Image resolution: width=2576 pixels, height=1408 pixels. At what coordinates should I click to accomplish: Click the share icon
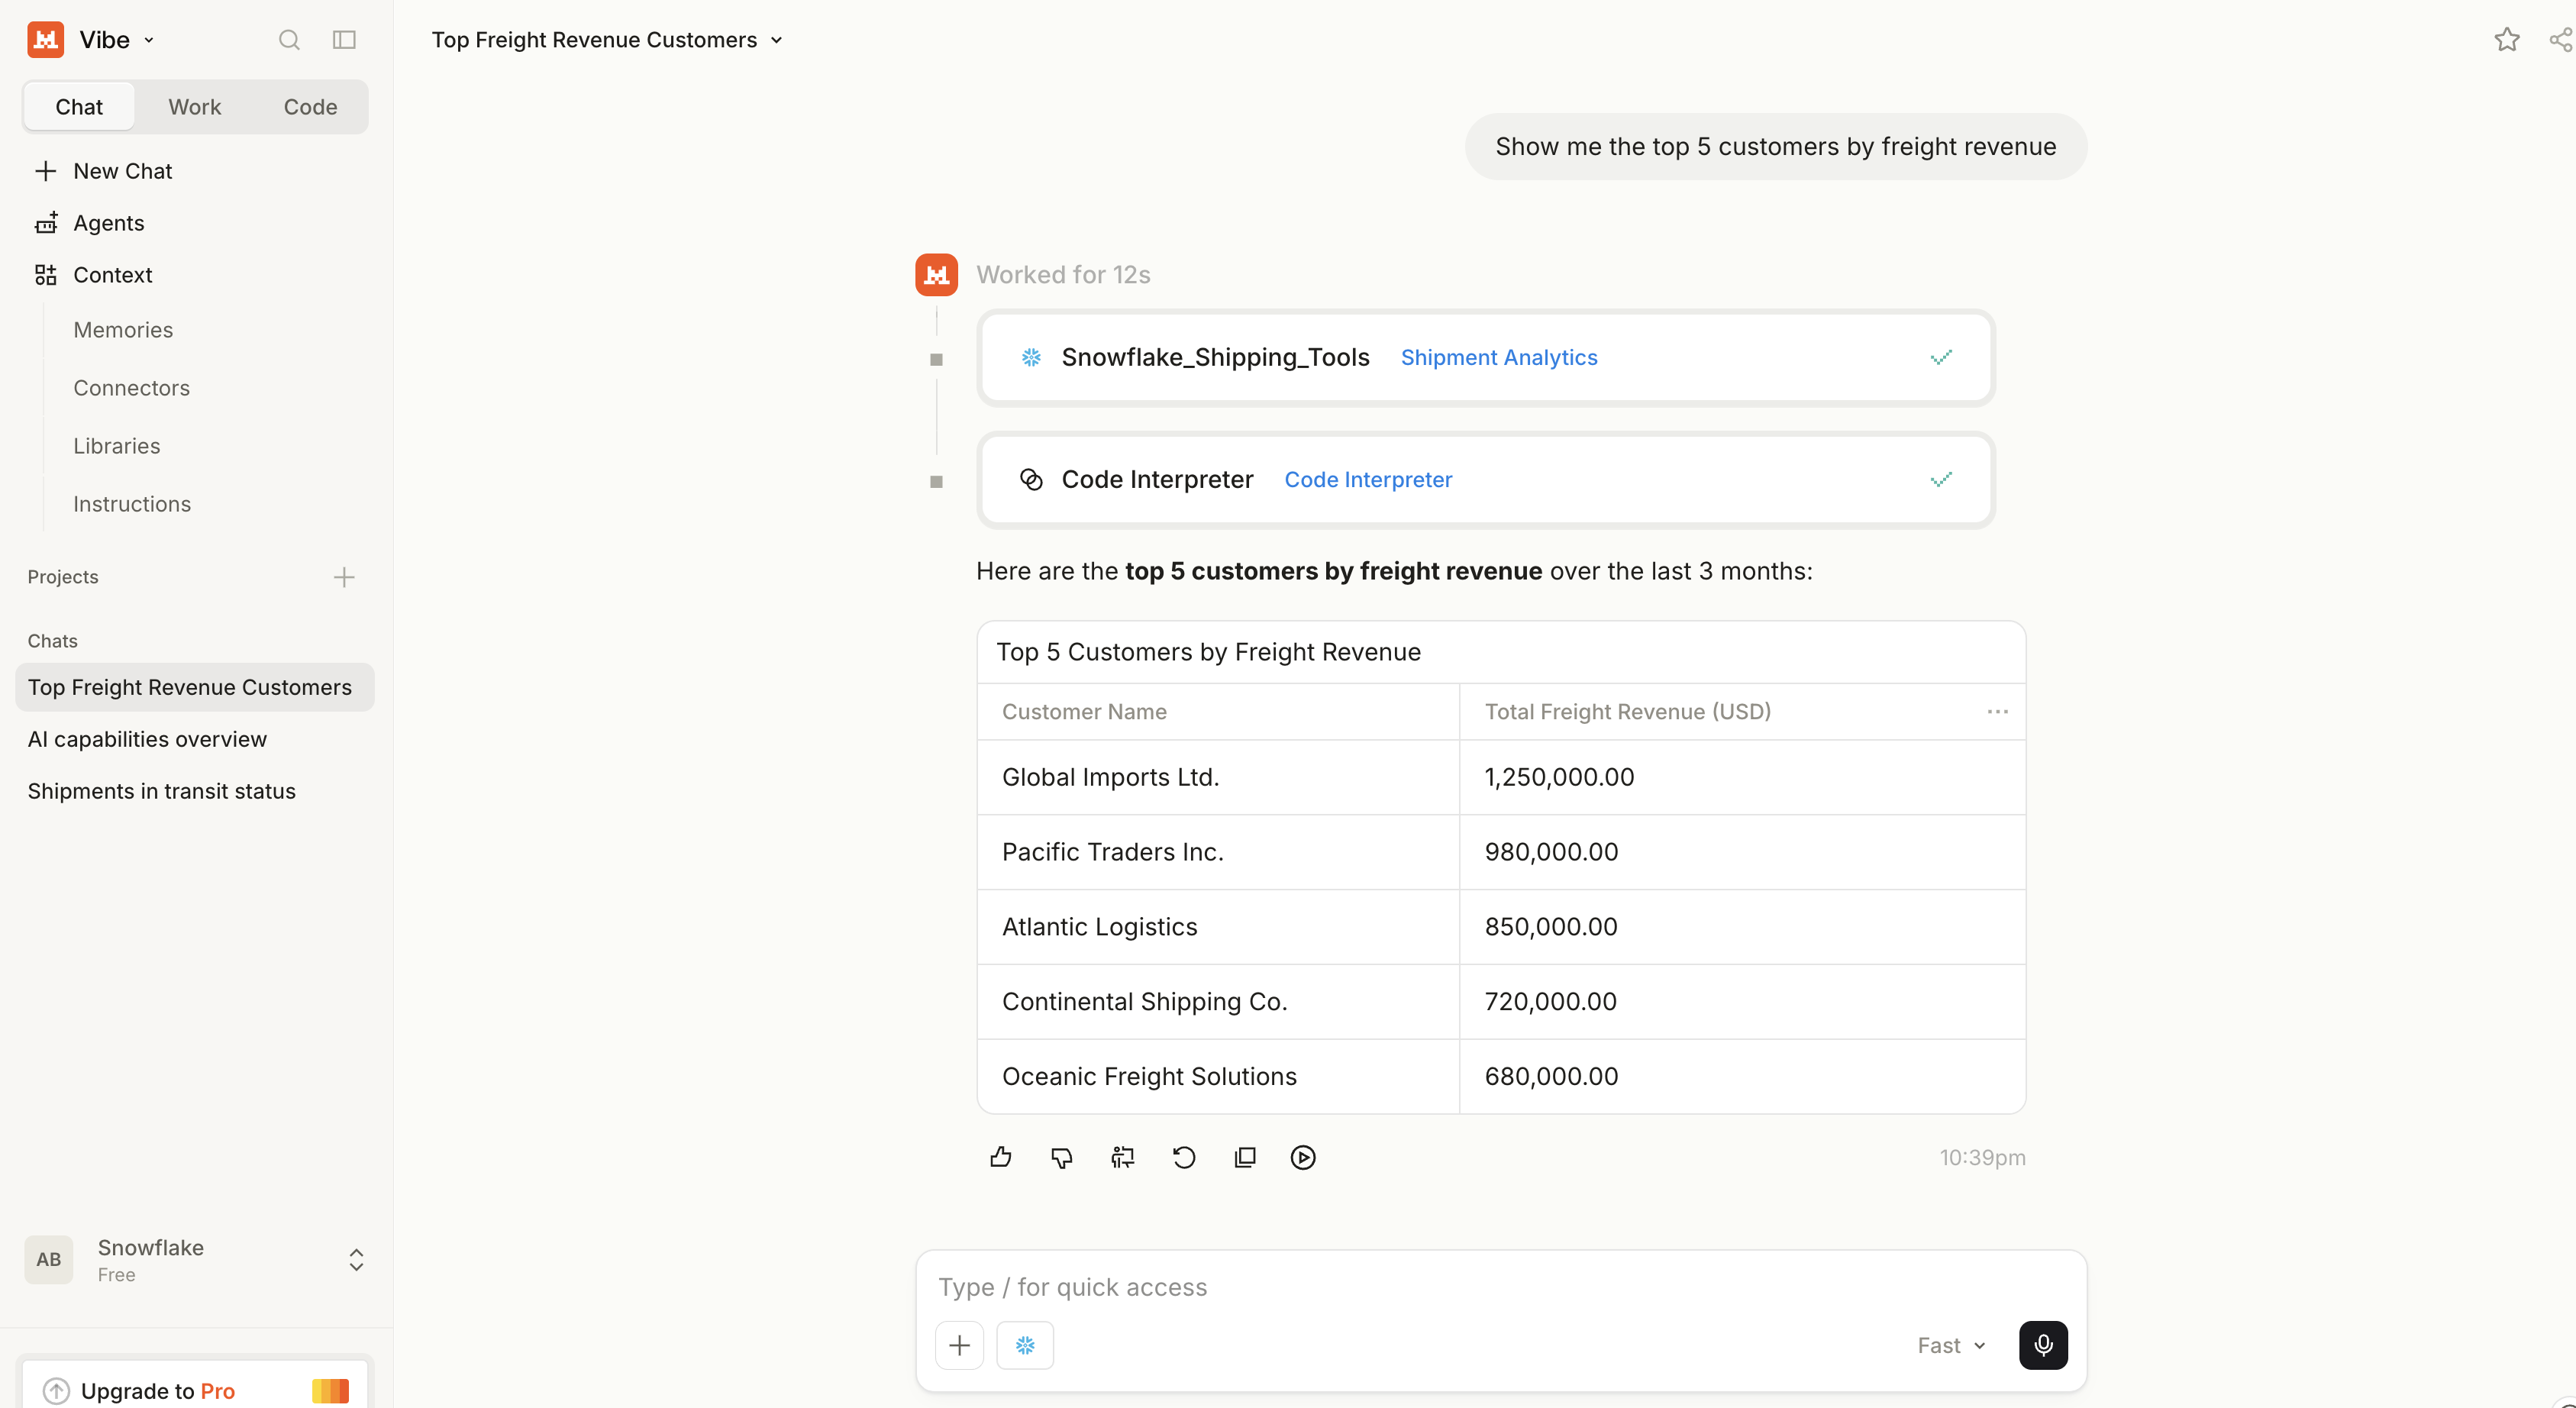(x=2562, y=40)
